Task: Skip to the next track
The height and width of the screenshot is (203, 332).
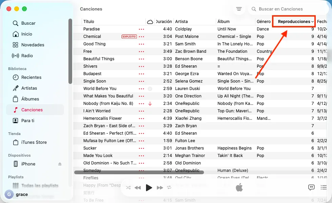Action: [160, 187]
